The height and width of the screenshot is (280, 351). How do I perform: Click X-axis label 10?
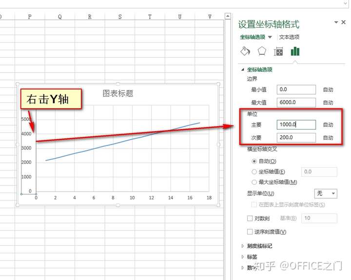click(x=132, y=197)
